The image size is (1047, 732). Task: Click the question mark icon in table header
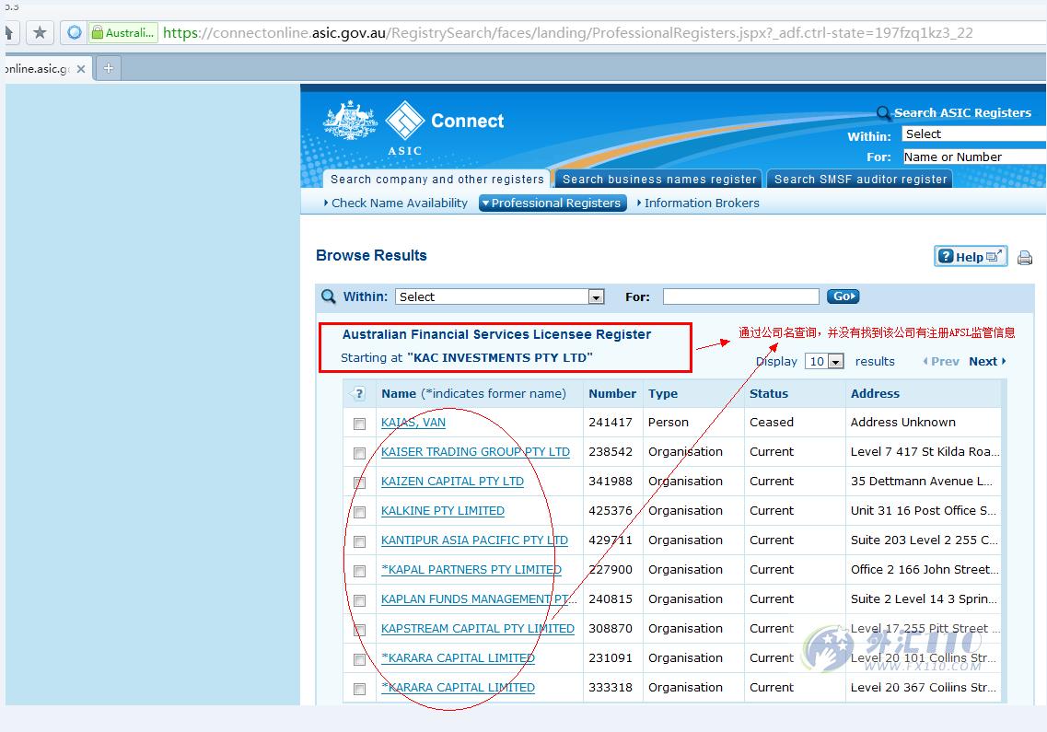(x=358, y=393)
